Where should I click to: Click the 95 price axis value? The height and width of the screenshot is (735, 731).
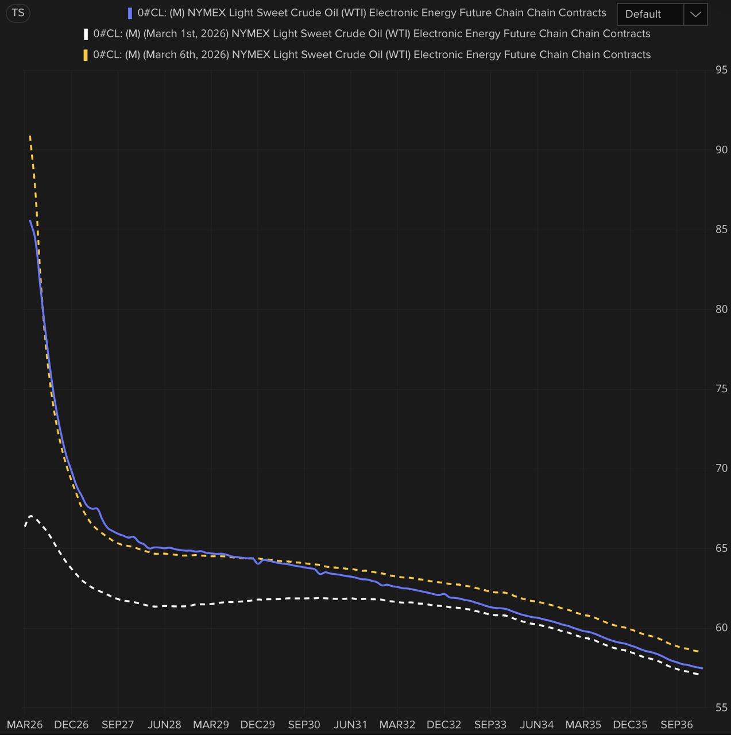(x=721, y=70)
